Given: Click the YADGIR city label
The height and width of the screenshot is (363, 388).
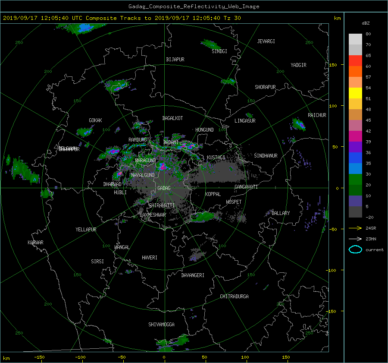Looking at the screenshot, I should [298, 65].
